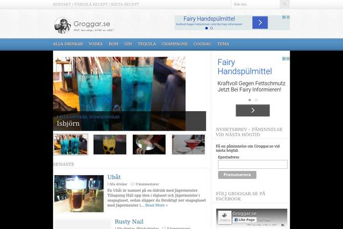Open Groggar.se Facebook page name
This screenshot has width=343, height=229.
click(244, 214)
